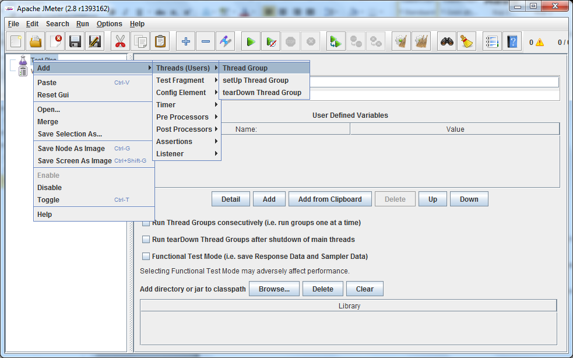Image resolution: width=573 pixels, height=358 pixels.
Task: Expand the Test Fragment submenu
Action: coord(187,80)
